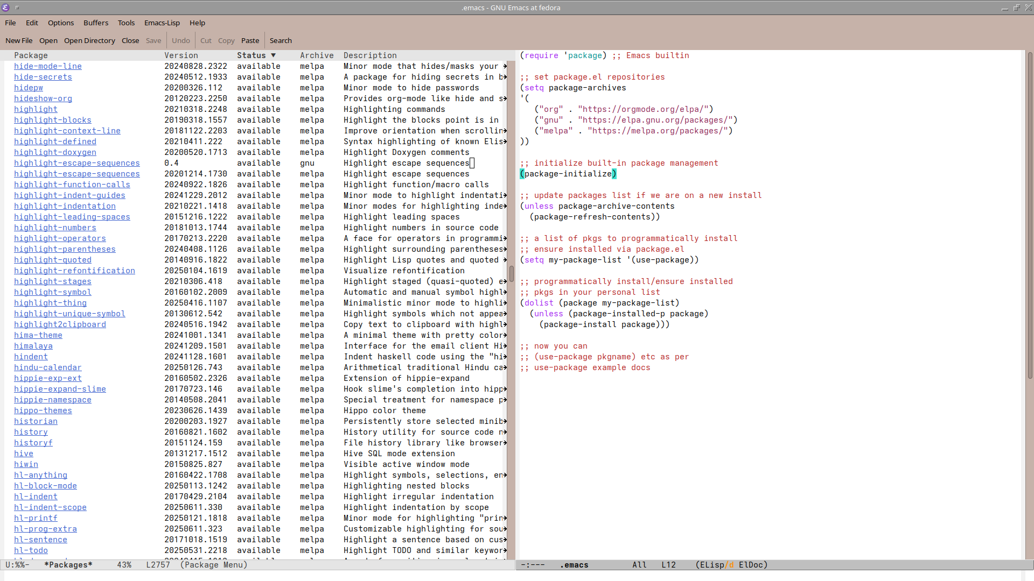The height and width of the screenshot is (581, 1034).
Task: Open the Help menu
Action: (197, 23)
